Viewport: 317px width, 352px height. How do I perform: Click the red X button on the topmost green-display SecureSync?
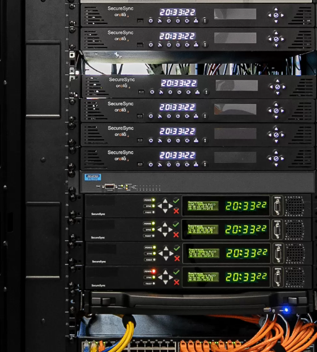[176, 211]
